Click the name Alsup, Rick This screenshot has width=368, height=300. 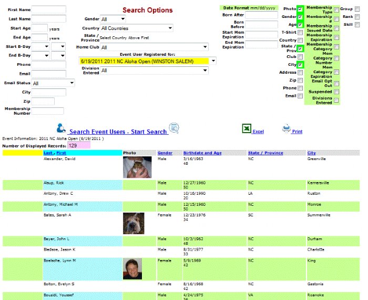(54, 183)
